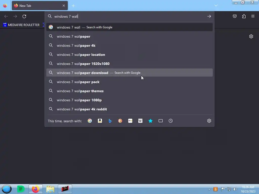Choose suggestion 'windows 7 wallpaper'
The height and width of the screenshot is (194, 259).
[x=129, y=36]
